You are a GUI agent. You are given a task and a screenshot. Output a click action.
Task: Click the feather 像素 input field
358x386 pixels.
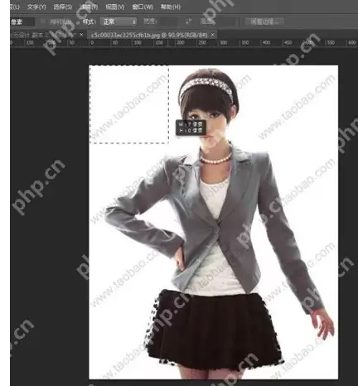tap(22, 22)
